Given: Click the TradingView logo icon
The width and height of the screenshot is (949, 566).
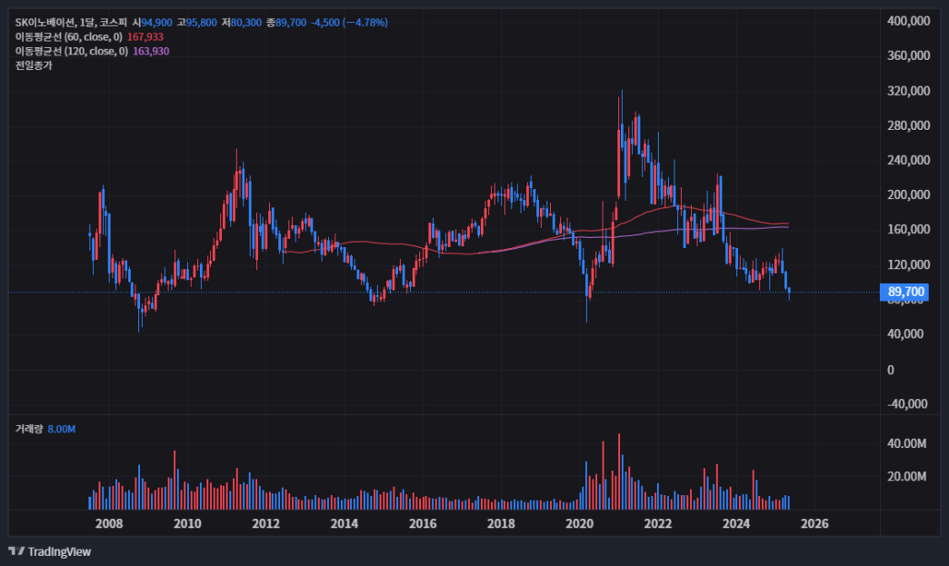Looking at the screenshot, I should point(16,551).
